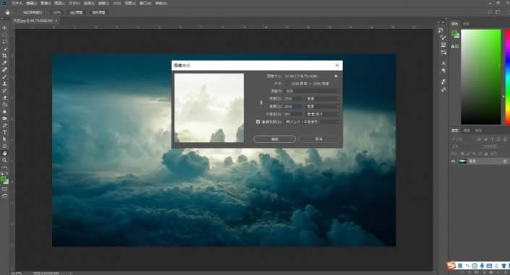Select the Path Selection tool
This screenshot has height=275, width=510.
[x=4, y=139]
